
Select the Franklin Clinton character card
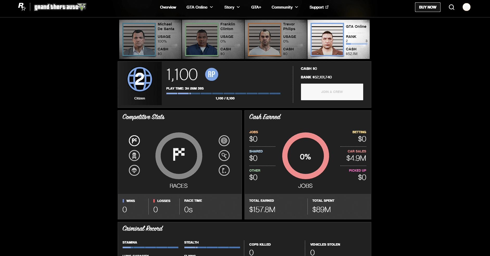coord(213,39)
